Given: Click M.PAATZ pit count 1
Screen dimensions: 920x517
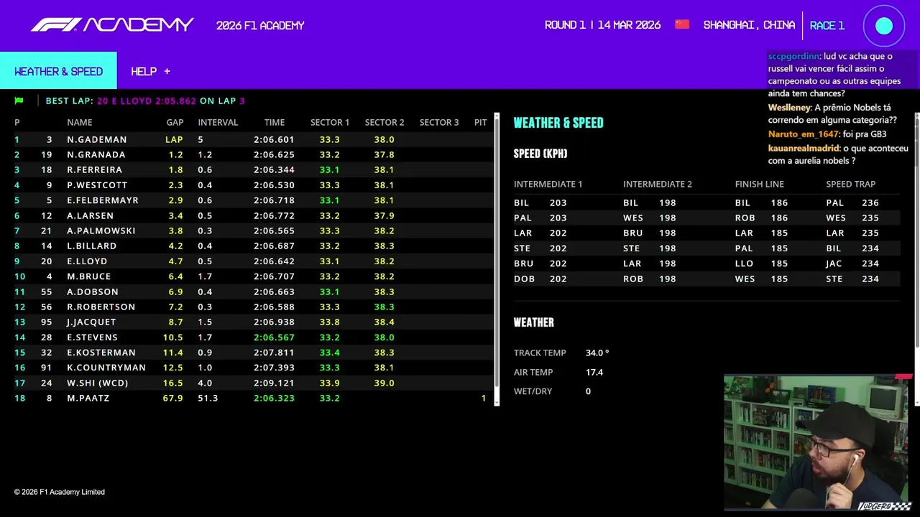Looking at the screenshot, I should point(483,398).
